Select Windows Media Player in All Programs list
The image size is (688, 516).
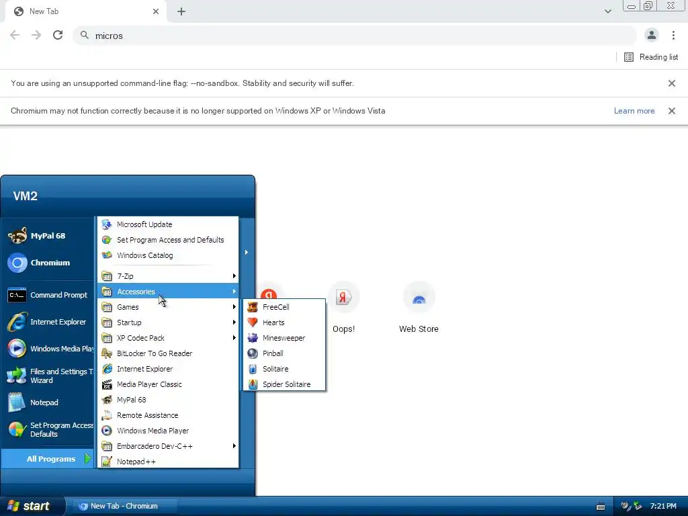click(x=168, y=431)
